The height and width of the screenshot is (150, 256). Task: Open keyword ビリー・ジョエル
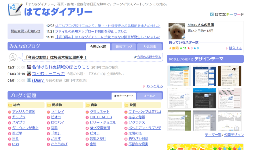103,122
